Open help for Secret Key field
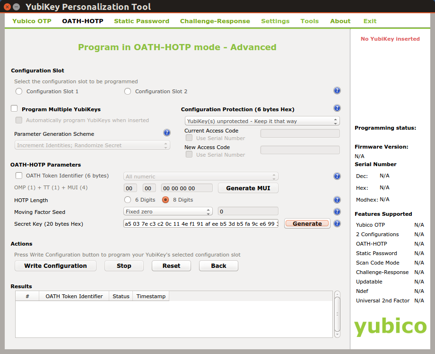Screen dimensions: 435x354 click(337, 223)
